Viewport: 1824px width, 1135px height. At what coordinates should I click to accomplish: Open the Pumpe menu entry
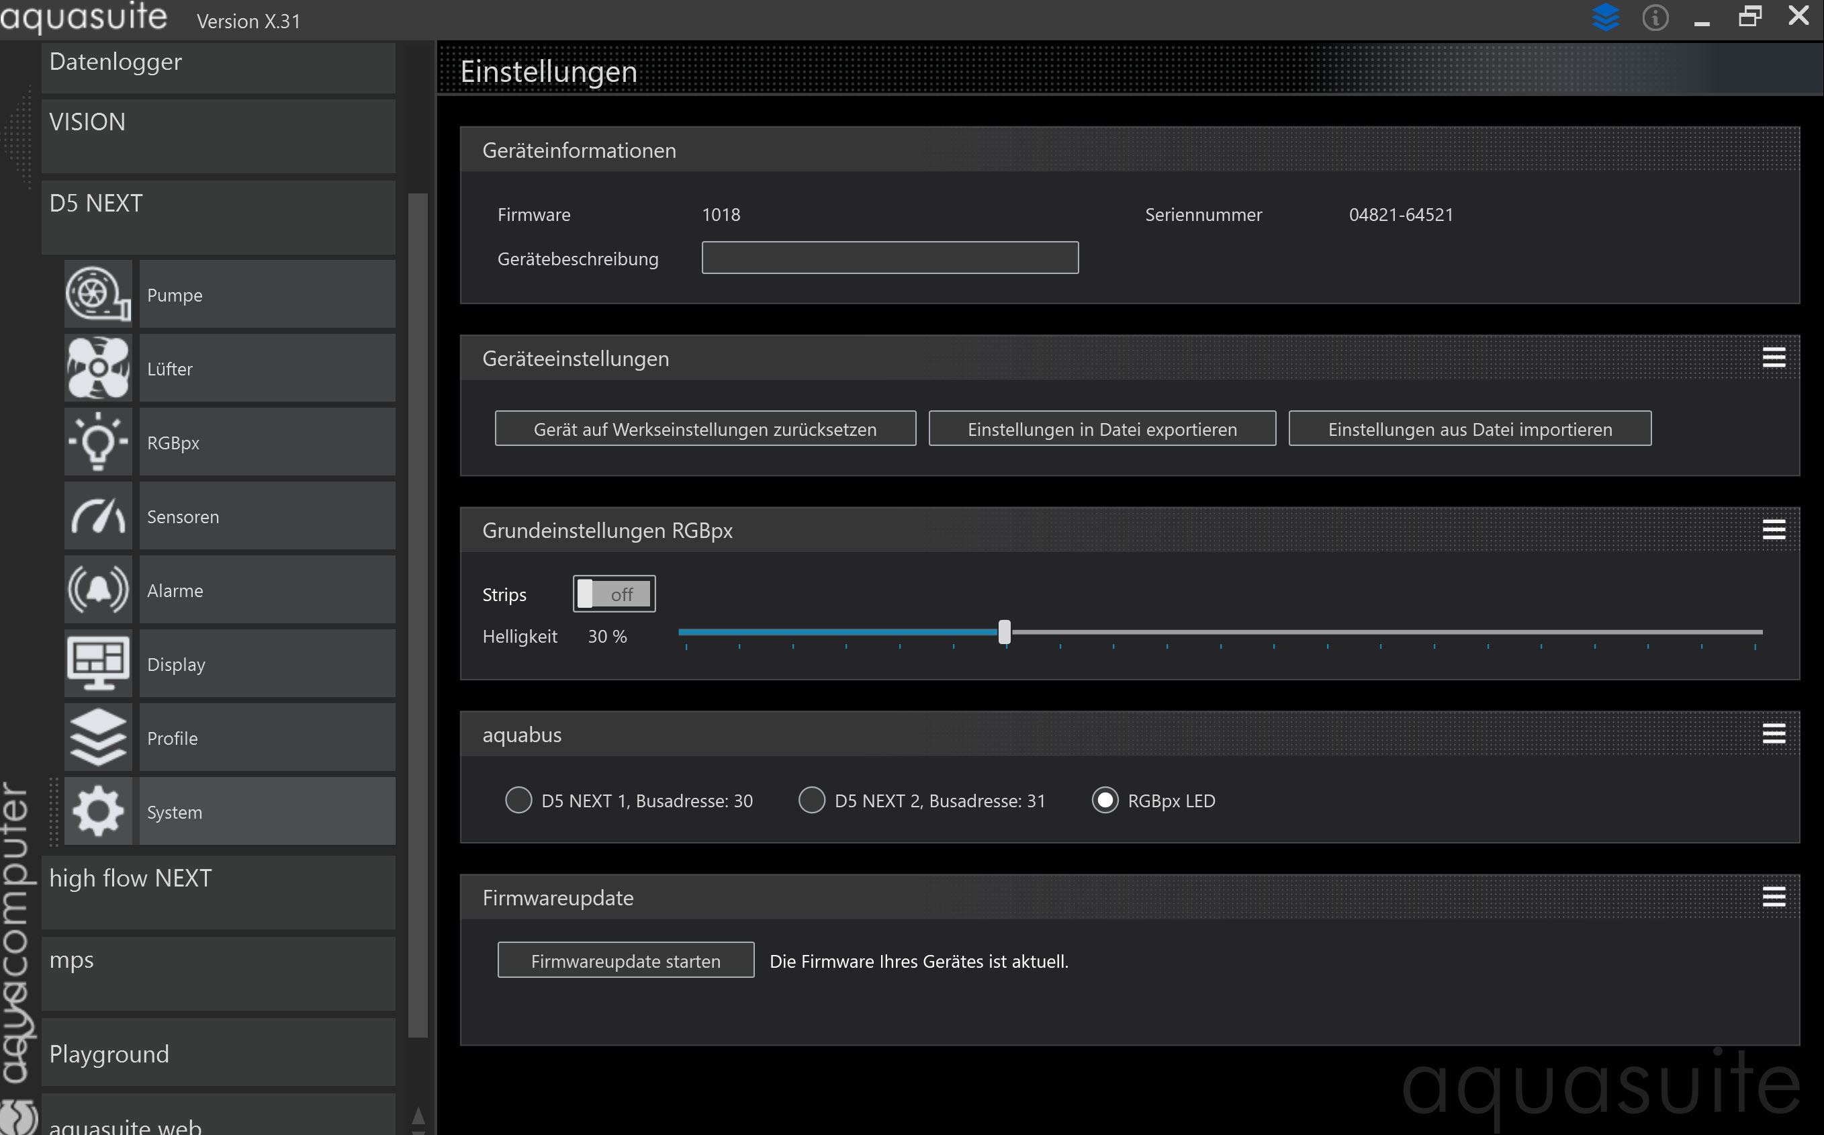click(267, 293)
